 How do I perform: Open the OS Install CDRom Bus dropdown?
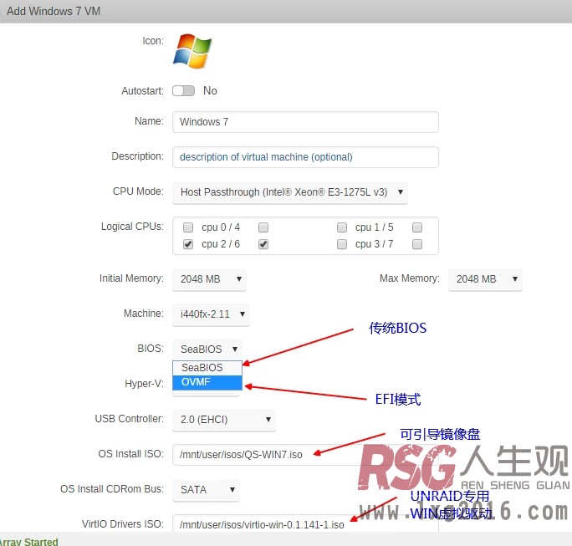206,489
